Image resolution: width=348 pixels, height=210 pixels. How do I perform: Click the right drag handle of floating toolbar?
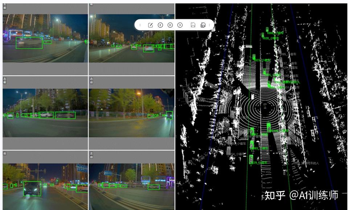pyautogui.click(x=209, y=25)
